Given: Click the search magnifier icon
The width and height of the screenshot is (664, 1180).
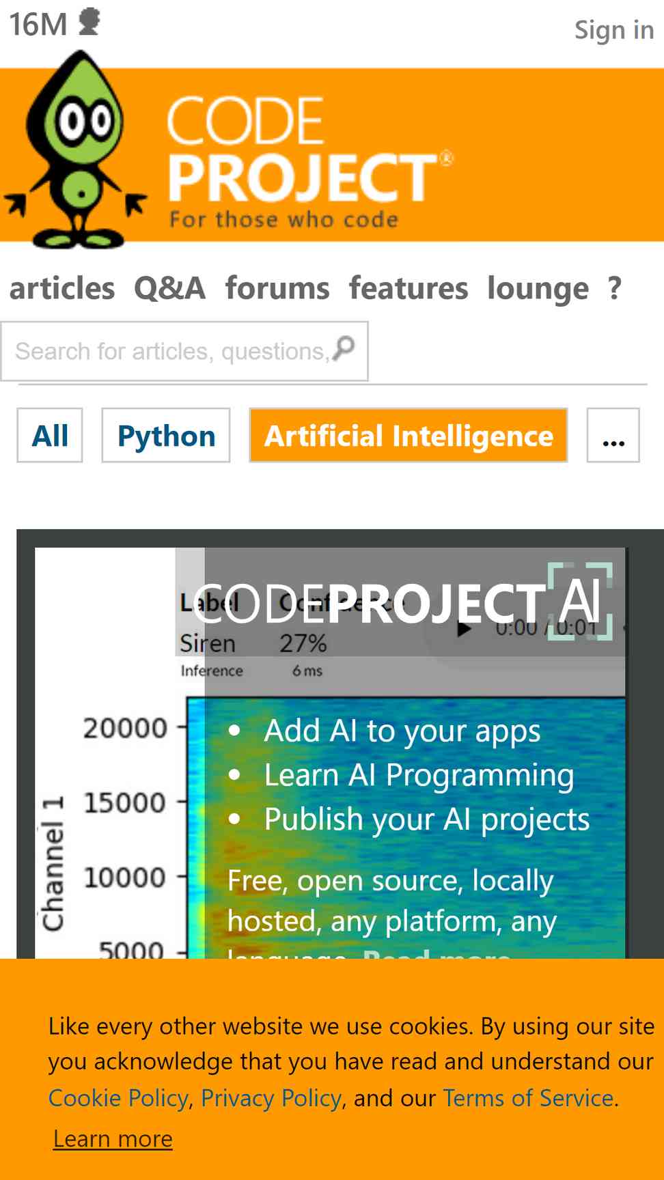Looking at the screenshot, I should pyautogui.click(x=344, y=349).
